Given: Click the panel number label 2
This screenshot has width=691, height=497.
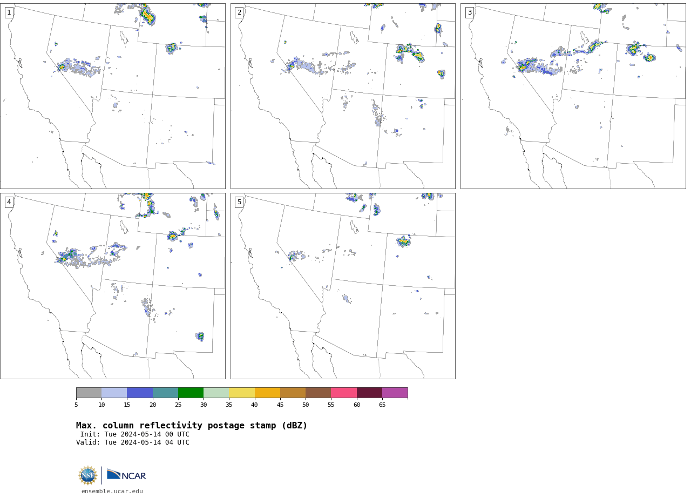Looking at the screenshot, I should (x=239, y=12).
